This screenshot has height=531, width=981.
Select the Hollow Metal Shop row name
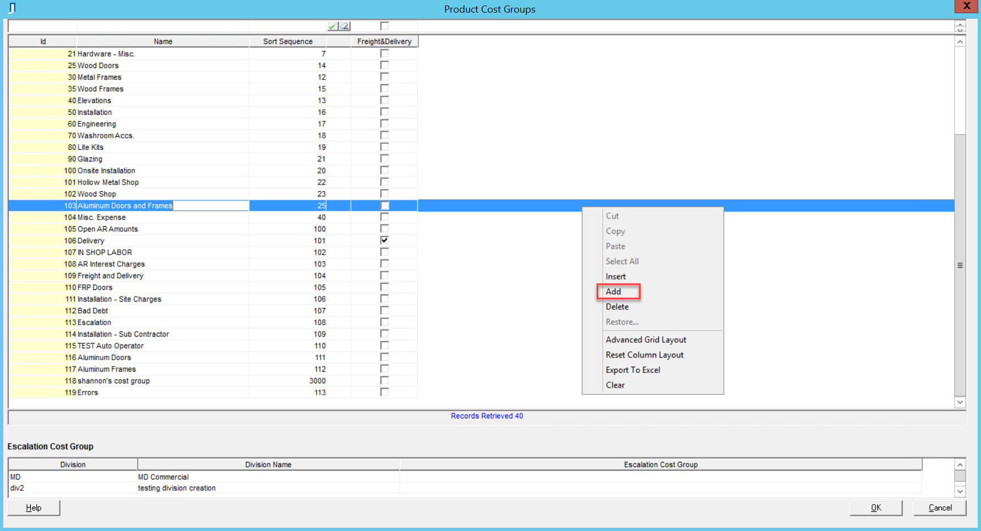point(108,182)
